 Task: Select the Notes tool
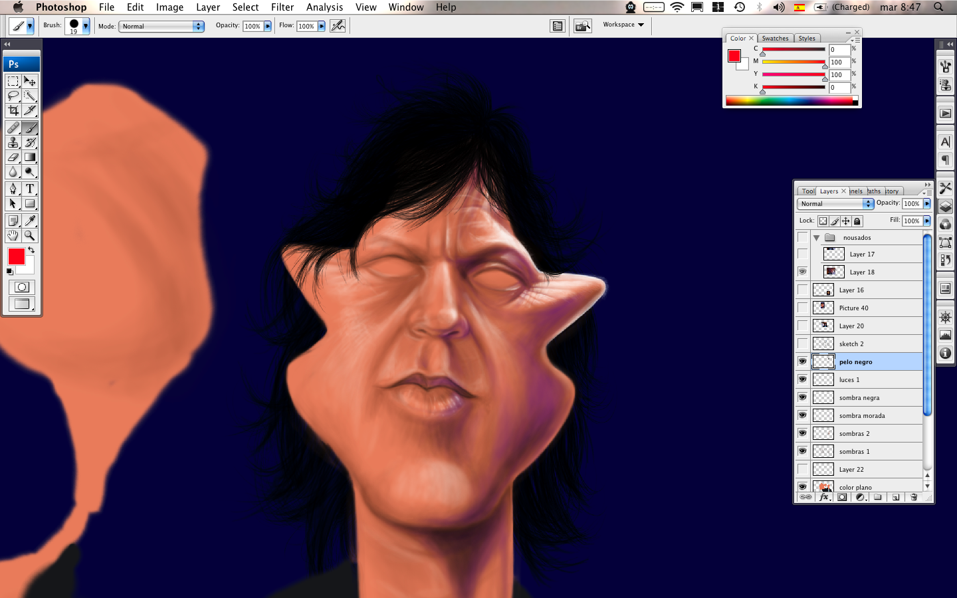point(13,221)
